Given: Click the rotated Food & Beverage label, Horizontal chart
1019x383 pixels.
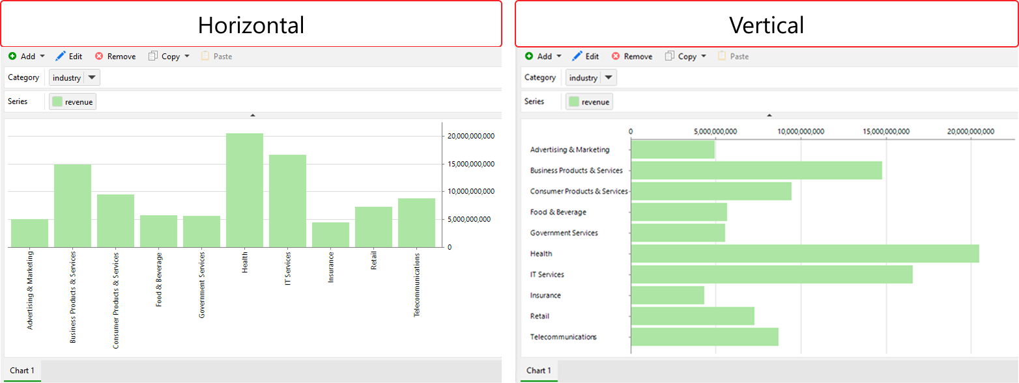Looking at the screenshot, I should [x=159, y=279].
